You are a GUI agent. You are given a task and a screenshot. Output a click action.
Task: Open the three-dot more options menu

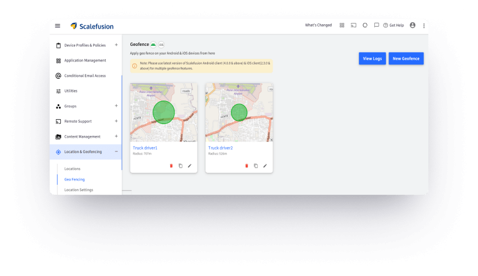point(424,26)
